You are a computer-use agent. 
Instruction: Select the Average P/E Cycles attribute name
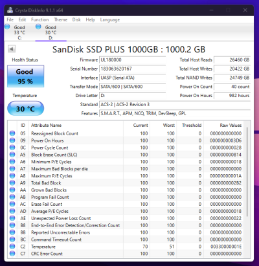tap(50, 211)
